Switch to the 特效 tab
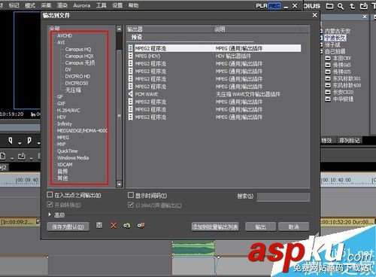The image size is (376, 277). pyautogui.click(x=326, y=140)
